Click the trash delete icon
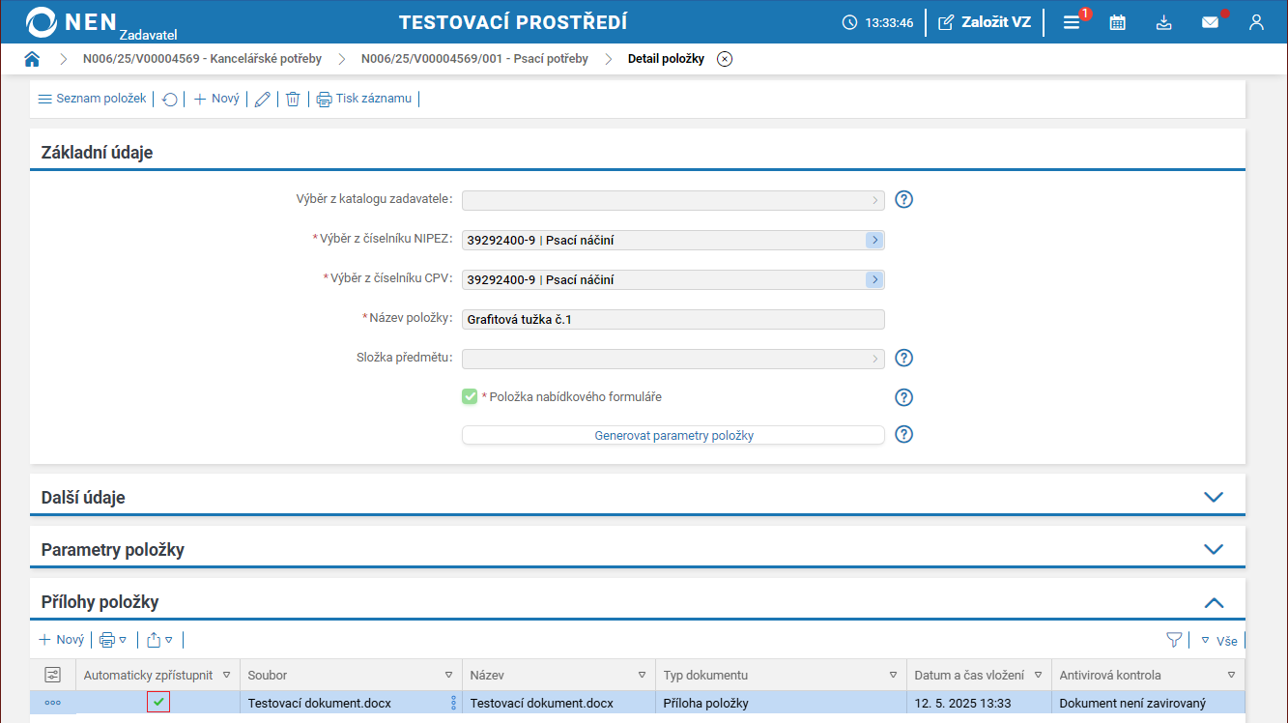Viewport: 1288px width, 723px height. (293, 99)
